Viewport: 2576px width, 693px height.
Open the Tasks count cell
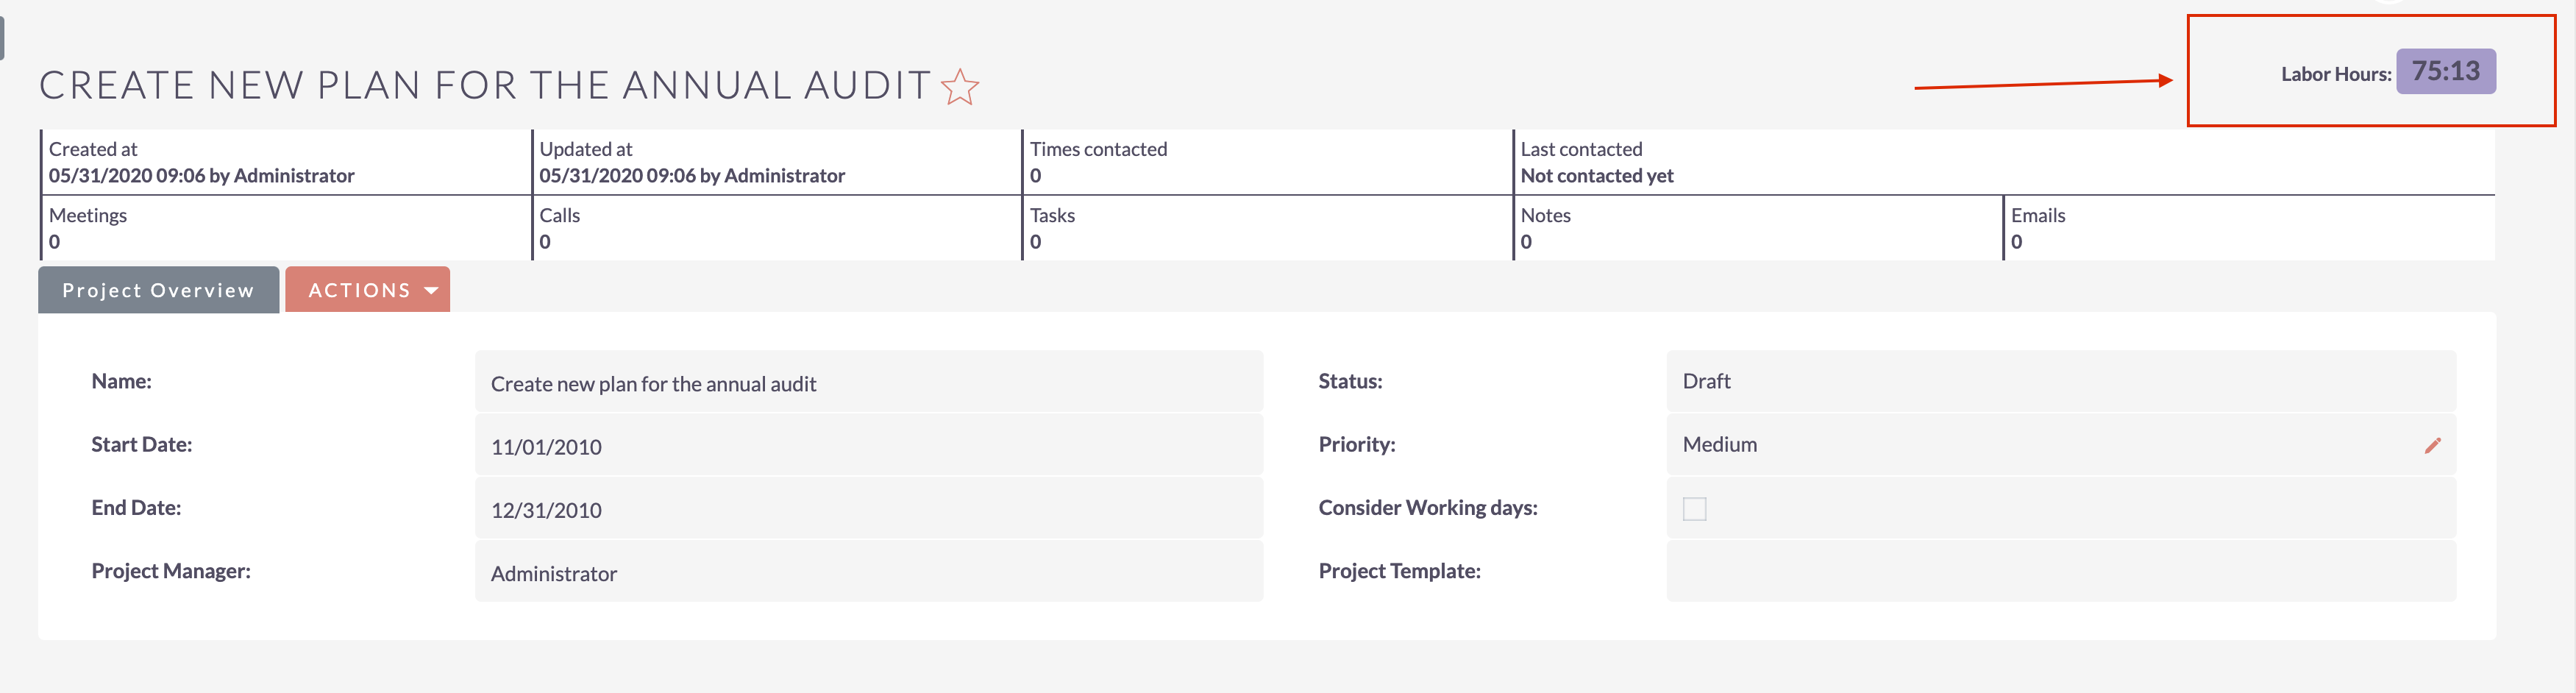coord(1267,228)
